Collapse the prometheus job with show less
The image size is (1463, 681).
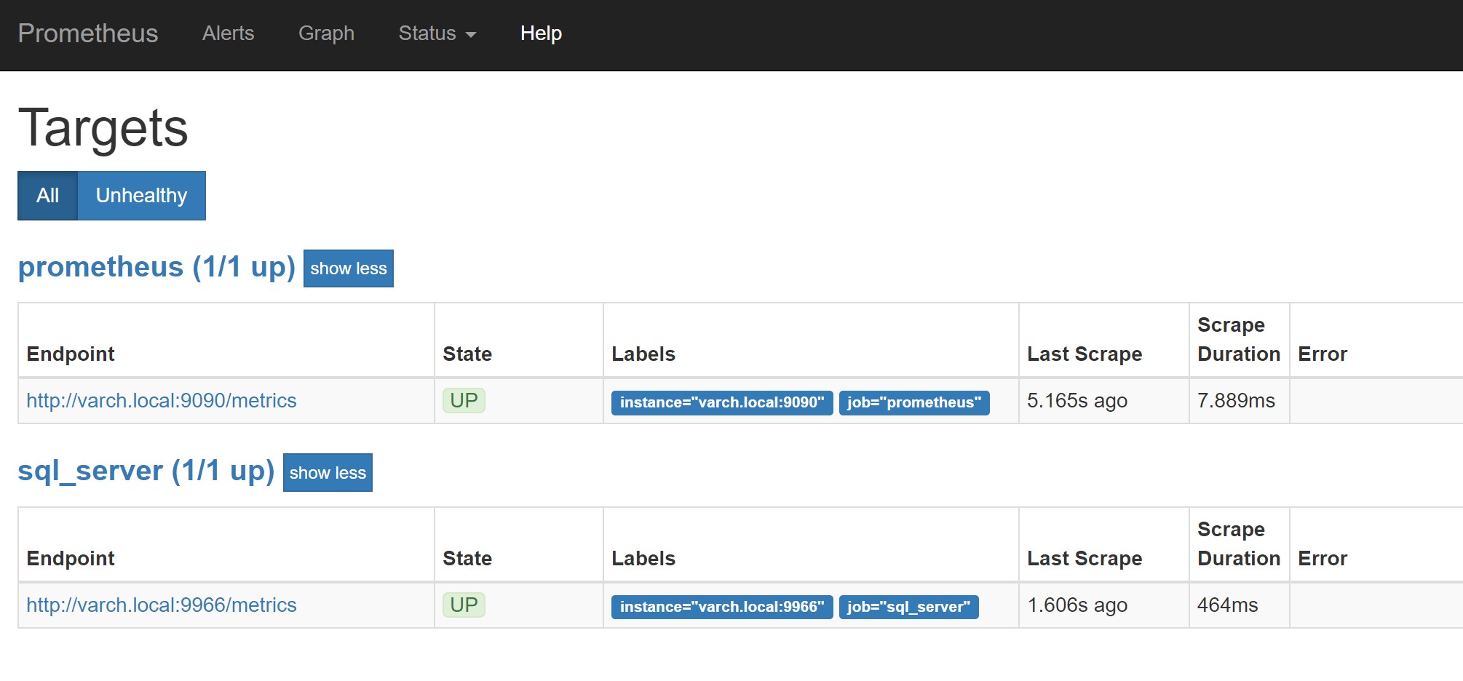pos(349,268)
